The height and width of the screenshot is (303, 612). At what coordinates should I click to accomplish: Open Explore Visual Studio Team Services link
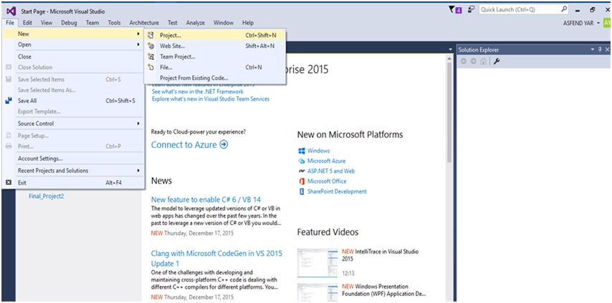[x=211, y=99]
